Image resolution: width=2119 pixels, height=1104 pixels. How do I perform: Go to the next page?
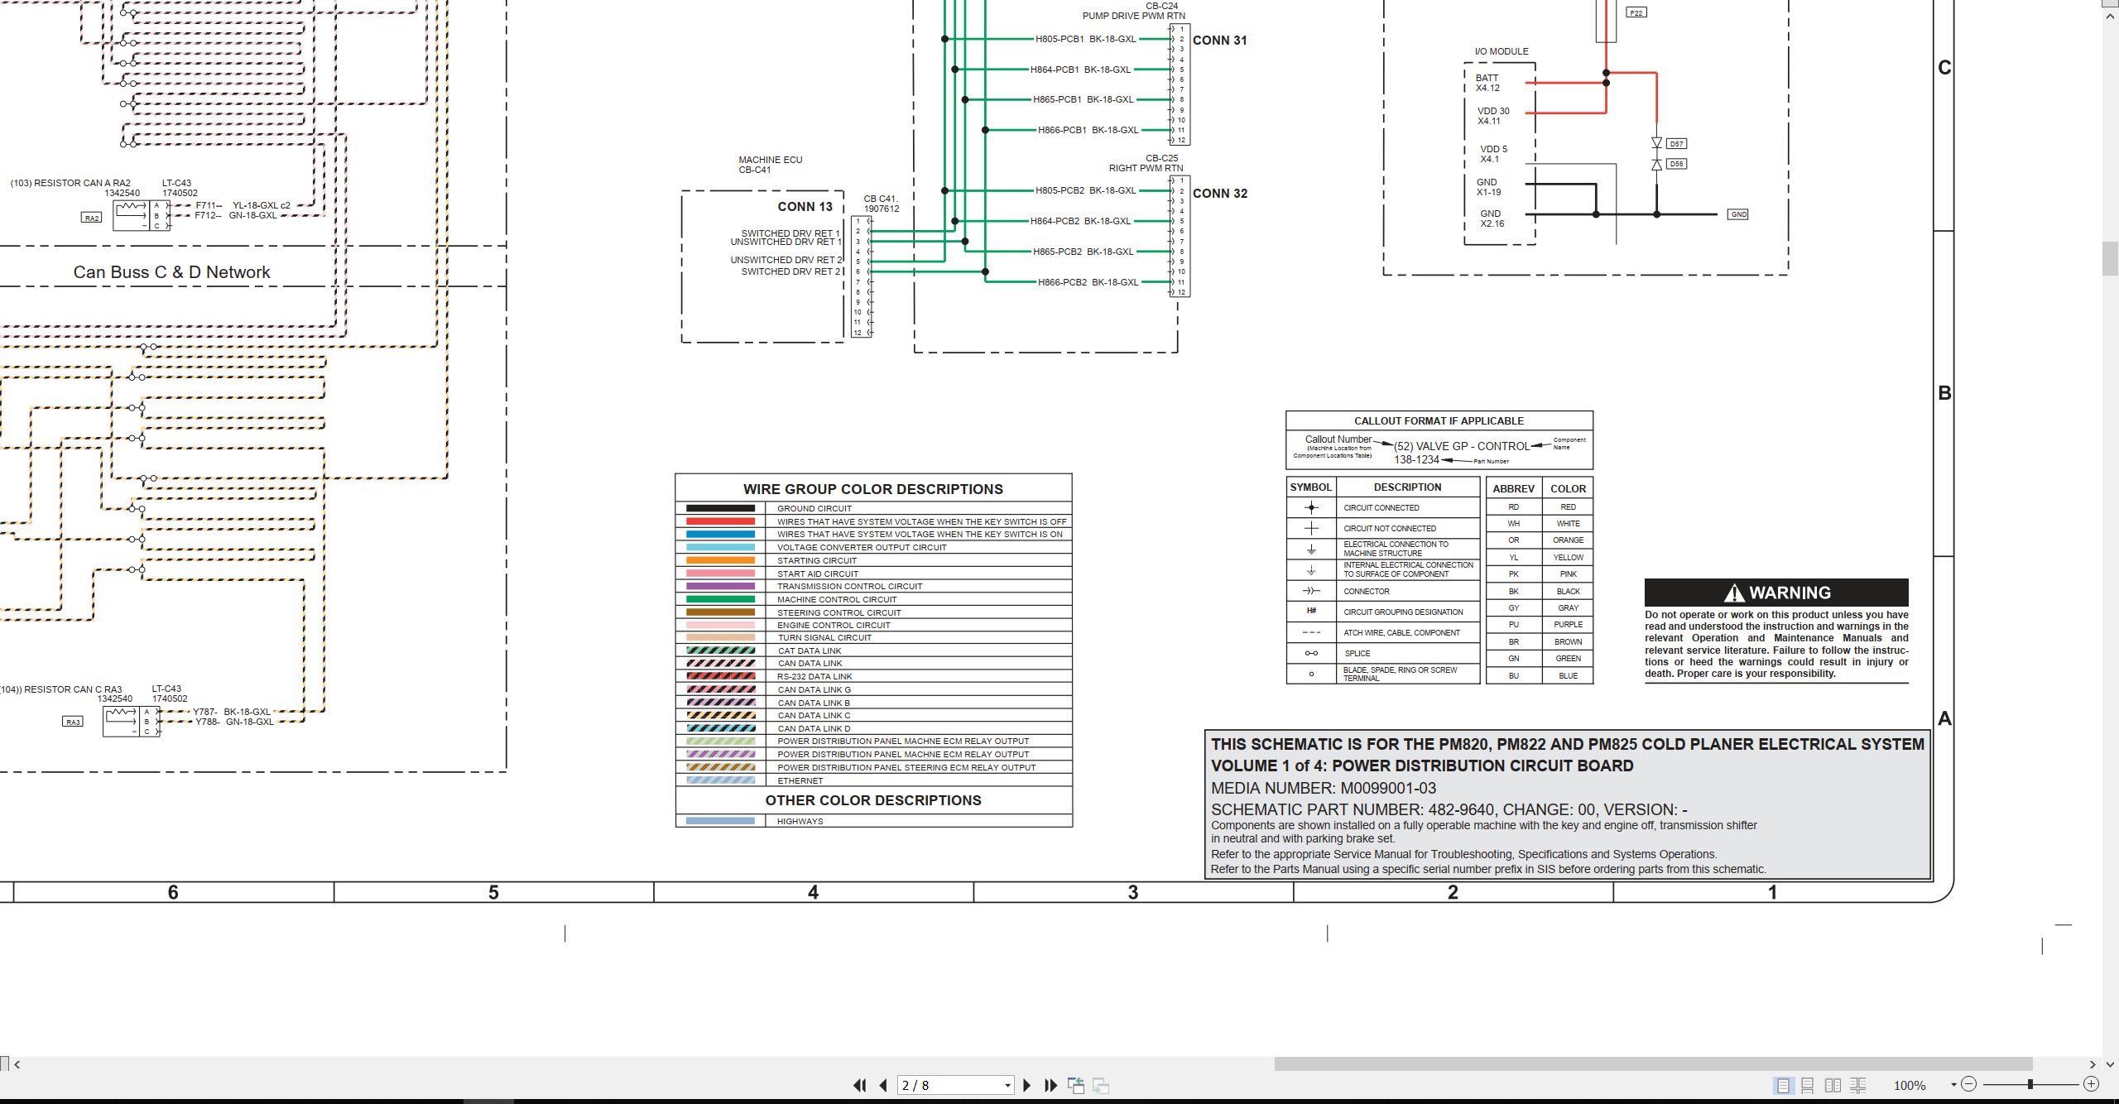[x=1027, y=1085]
